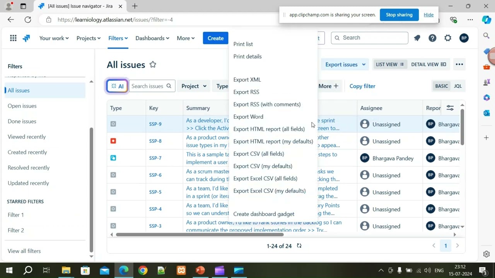
Task: Select Export Word option
Action: (x=248, y=117)
